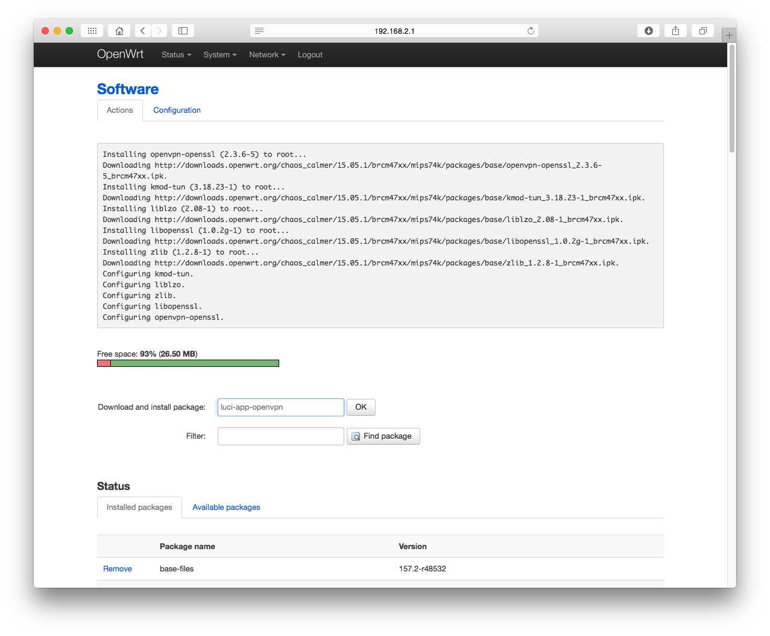Click the Find package button
Image resolution: width=770 pixels, height=636 pixels.
(383, 436)
